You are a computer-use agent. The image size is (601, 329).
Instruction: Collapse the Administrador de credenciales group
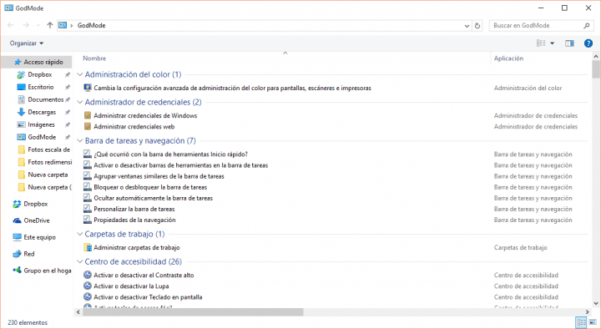point(80,102)
